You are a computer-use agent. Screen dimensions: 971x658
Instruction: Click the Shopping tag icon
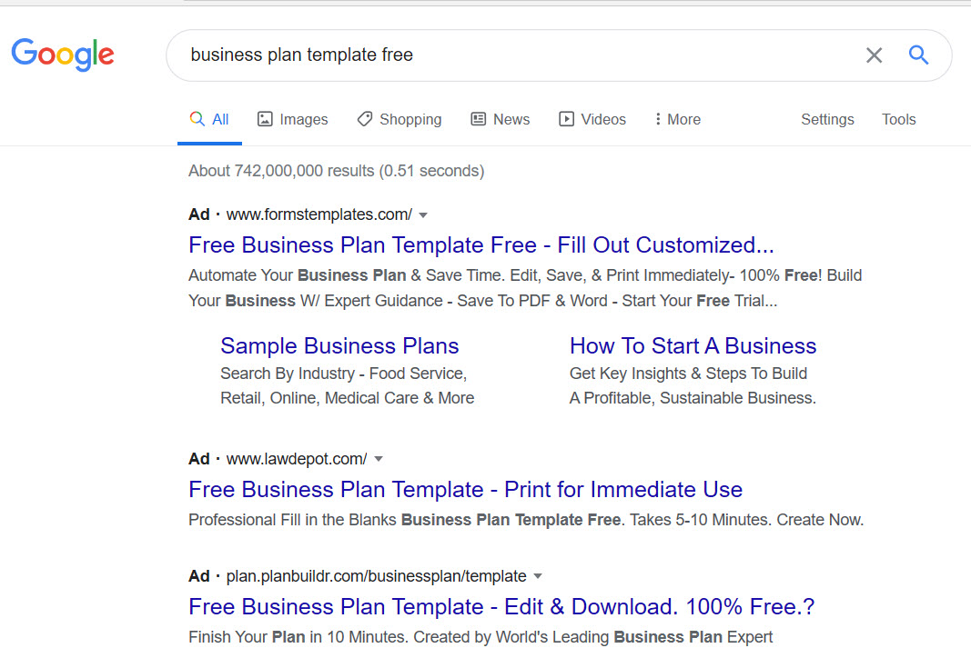tap(365, 119)
